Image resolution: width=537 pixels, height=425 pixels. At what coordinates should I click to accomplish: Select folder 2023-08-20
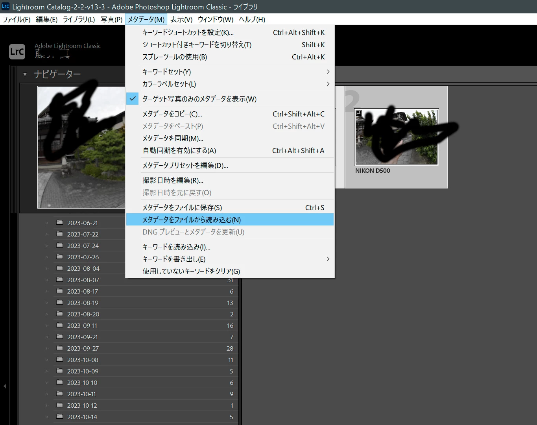pyautogui.click(x=146, y=314)
